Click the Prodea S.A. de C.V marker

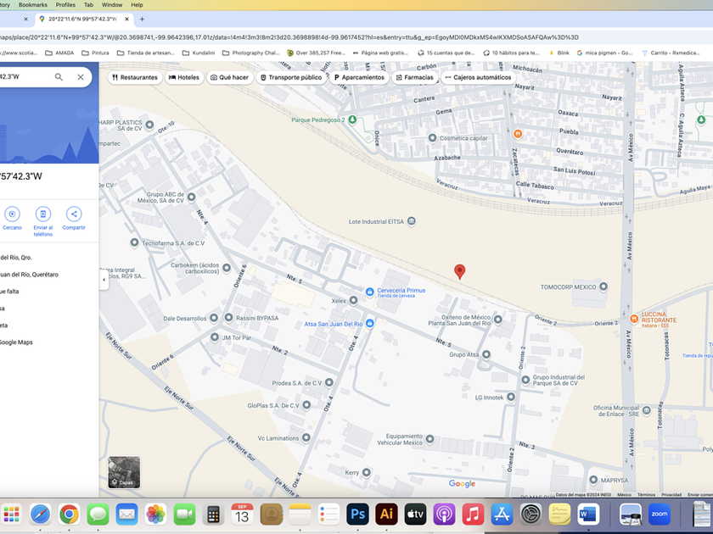328,382
